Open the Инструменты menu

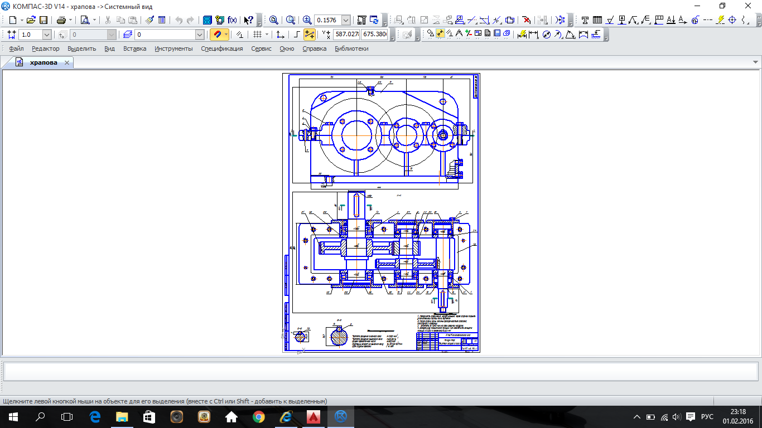173,48
